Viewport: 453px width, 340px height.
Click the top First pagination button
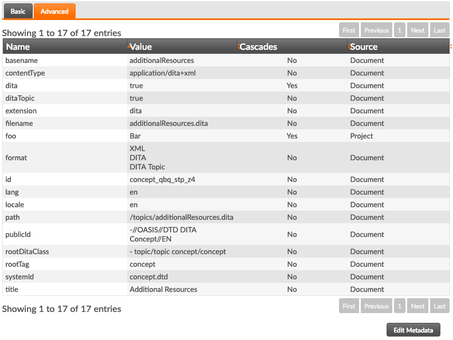tap(349, 30)
